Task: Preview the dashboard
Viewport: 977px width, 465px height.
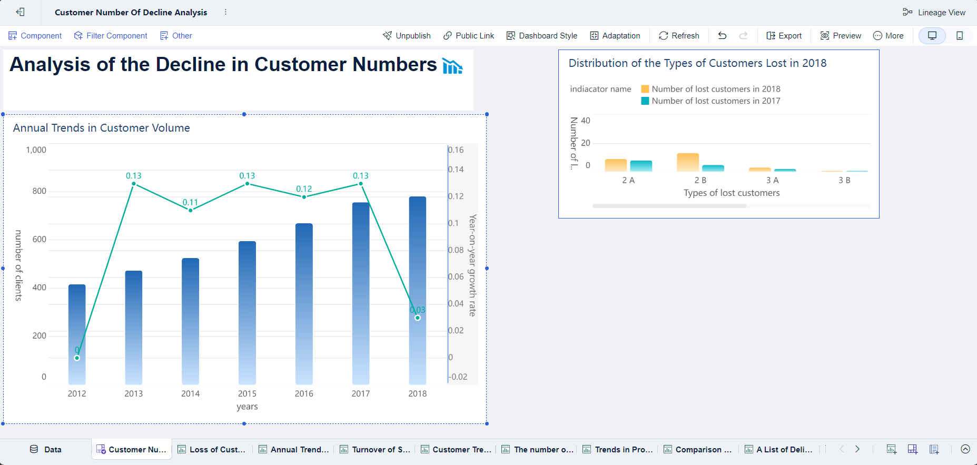Action: pos(841,35)
